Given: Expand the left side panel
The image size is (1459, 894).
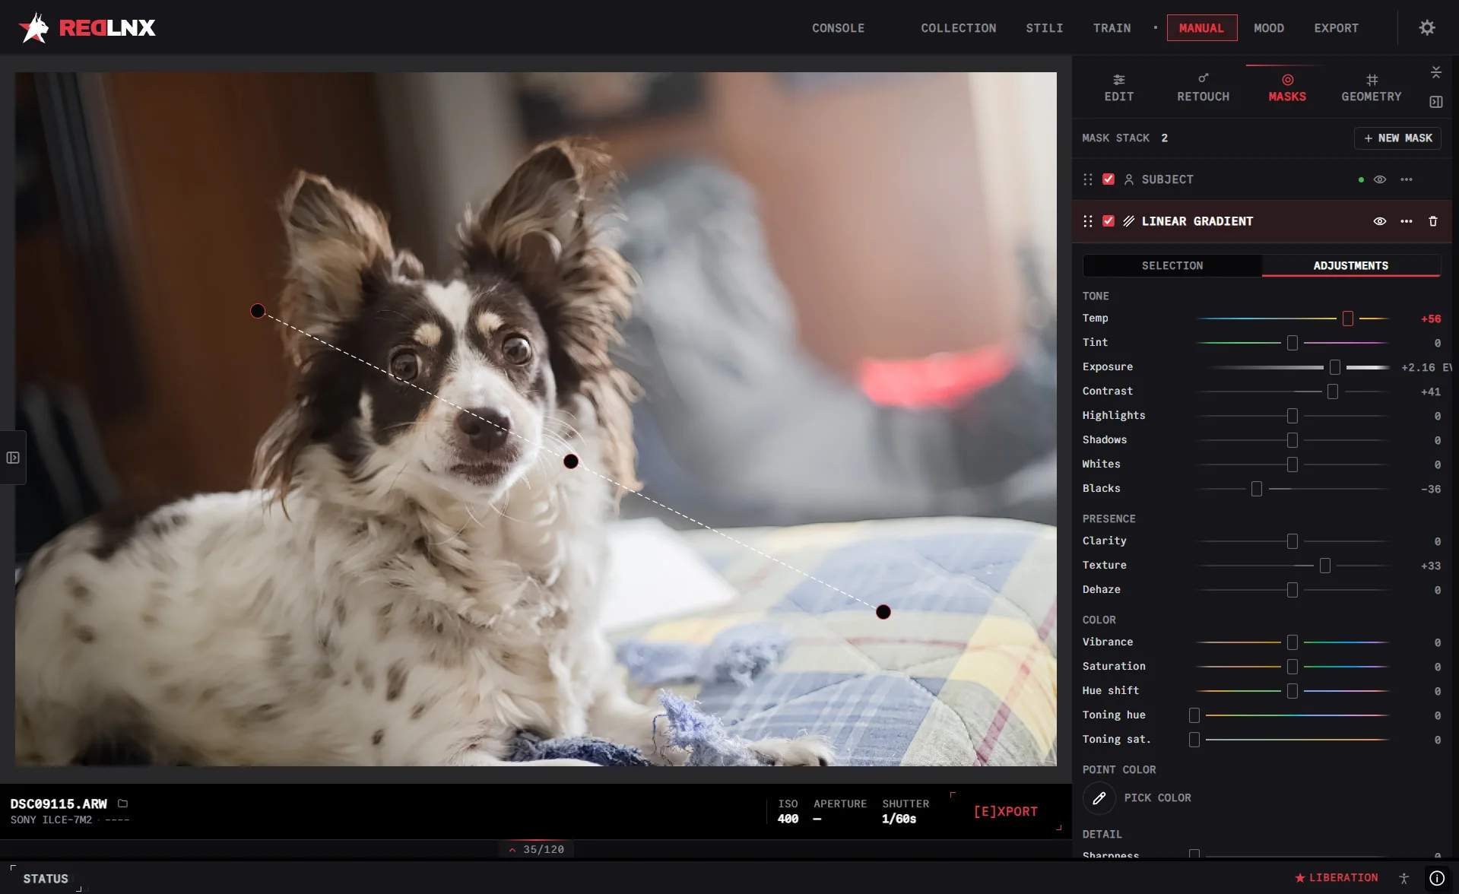Looking at the screenshot, I should click(x=13, y=458).
